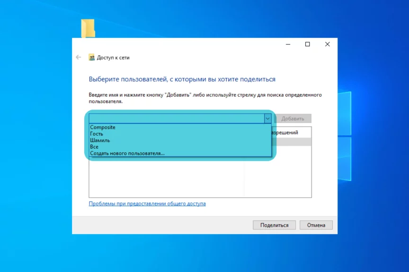The image size is (409, 272).
Task: Close the network access dialog
Action: (327, 44)
